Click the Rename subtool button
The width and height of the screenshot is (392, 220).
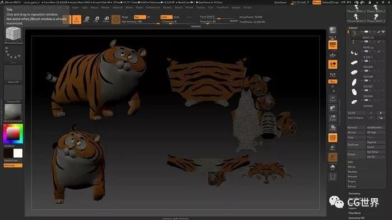click(x=356, y=128)
